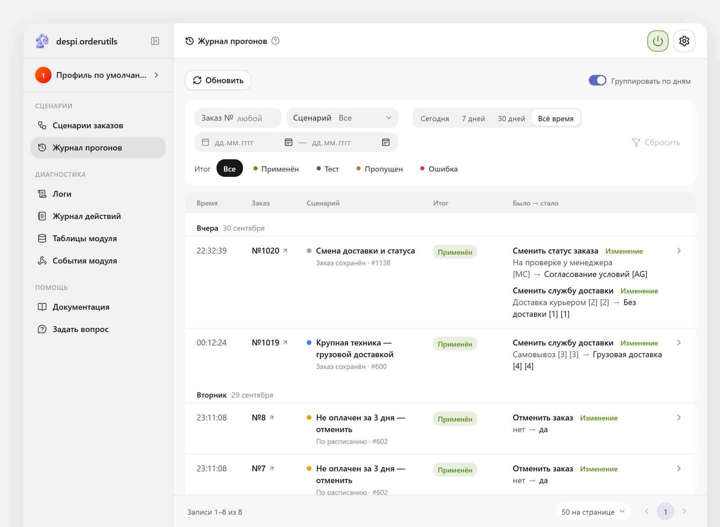Expand Профиль по умолчанию chevron
The width and height of the screenshot is (720, 527).
(x=156, y=75)
